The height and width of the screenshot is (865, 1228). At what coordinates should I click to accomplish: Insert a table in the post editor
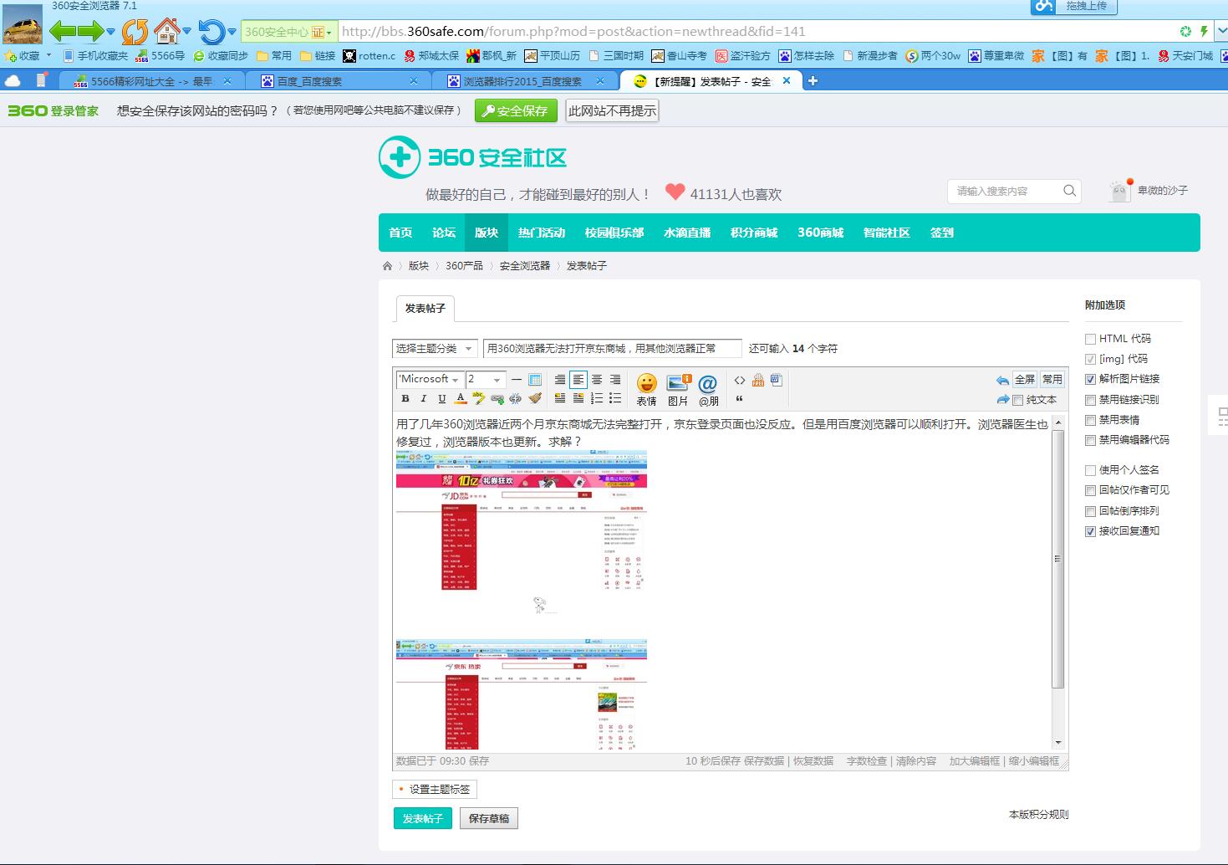[535, 380]
